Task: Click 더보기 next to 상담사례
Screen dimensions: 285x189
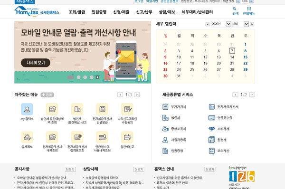Action: click(139, 170)
